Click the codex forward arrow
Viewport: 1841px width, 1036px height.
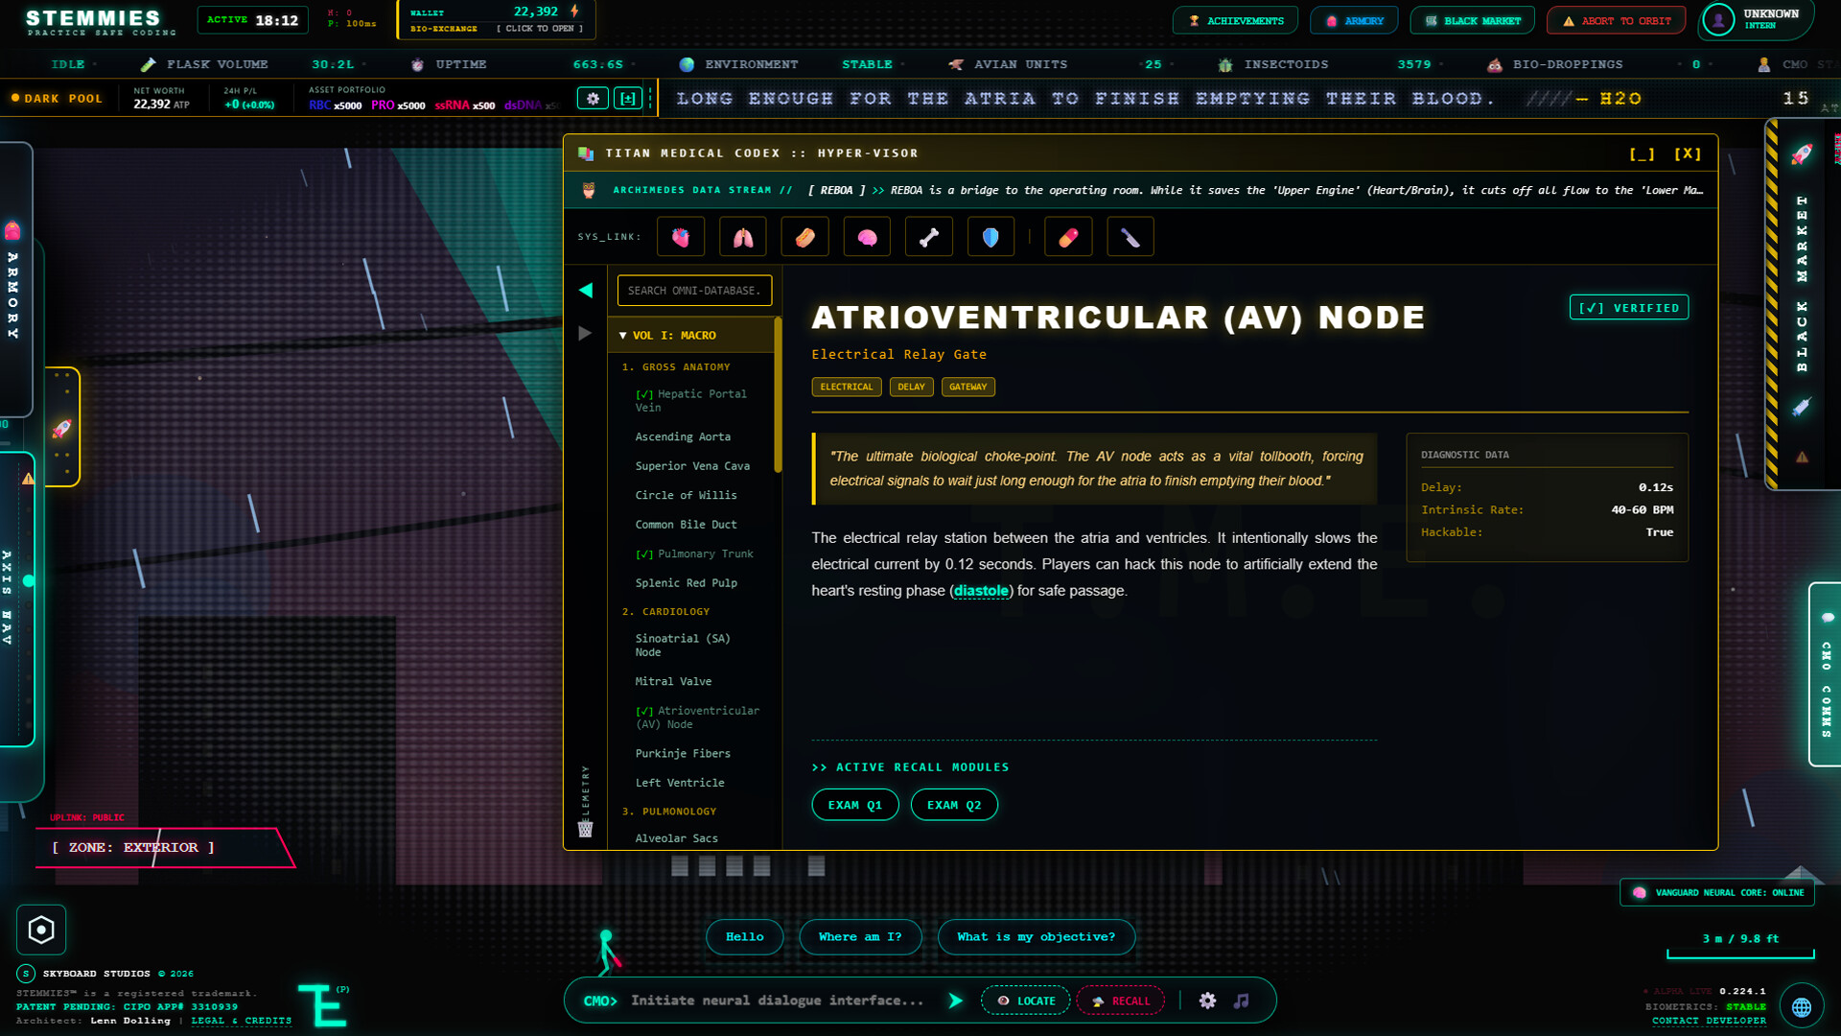[x=585, y=333]
